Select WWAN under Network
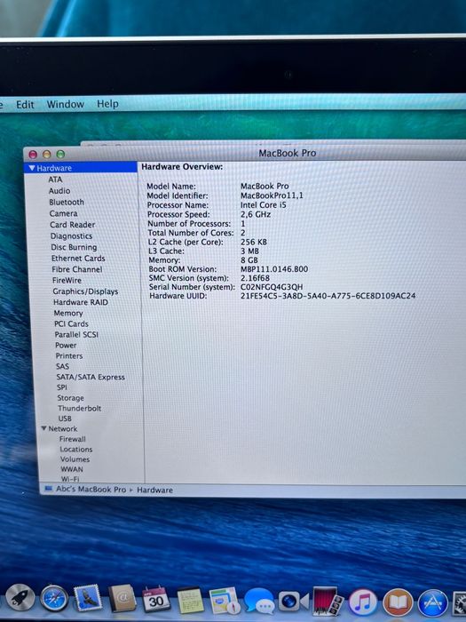Image resolution: width=466 pixels, height=622 pixels. (72, 469)
